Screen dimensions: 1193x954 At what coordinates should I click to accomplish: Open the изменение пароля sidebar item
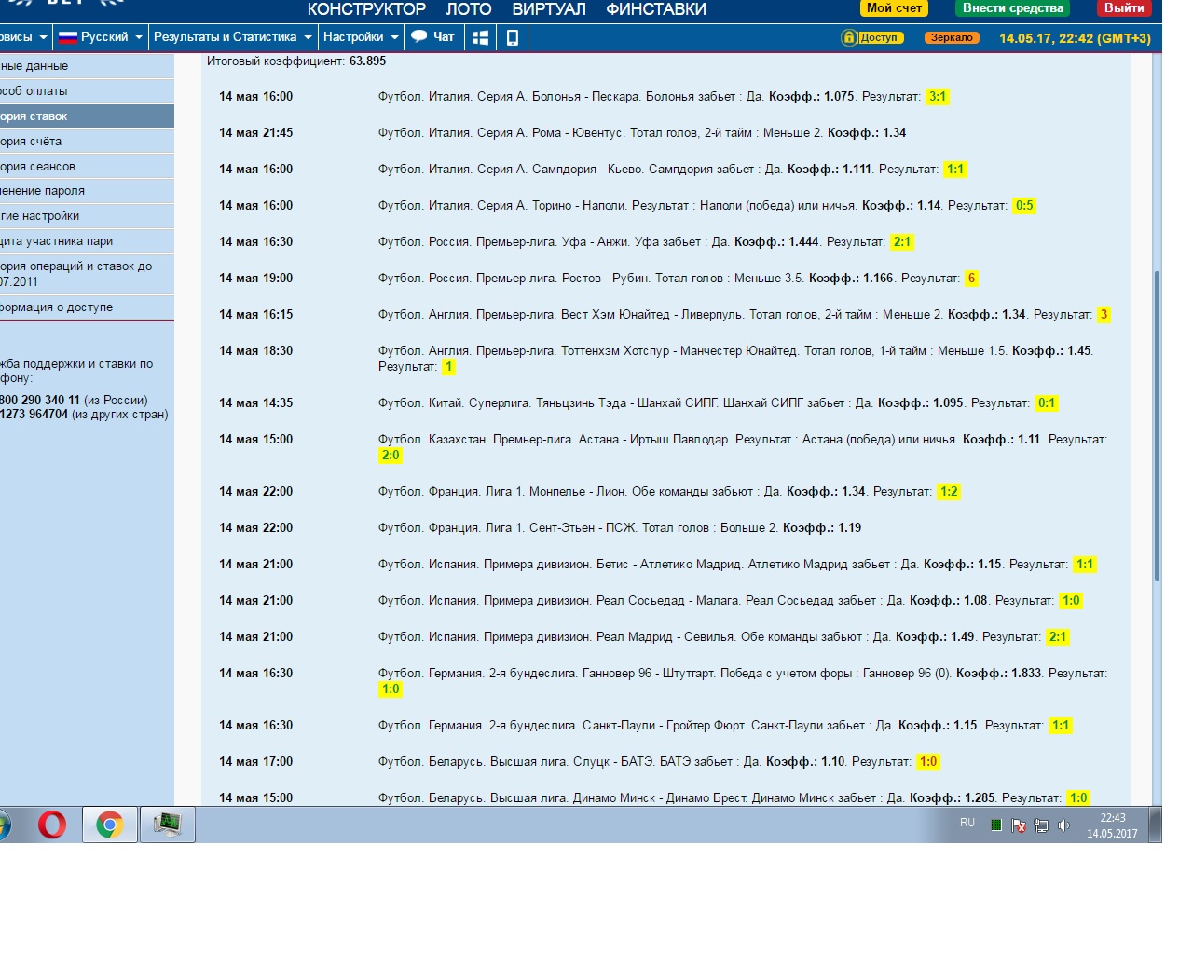pos(87,191)
